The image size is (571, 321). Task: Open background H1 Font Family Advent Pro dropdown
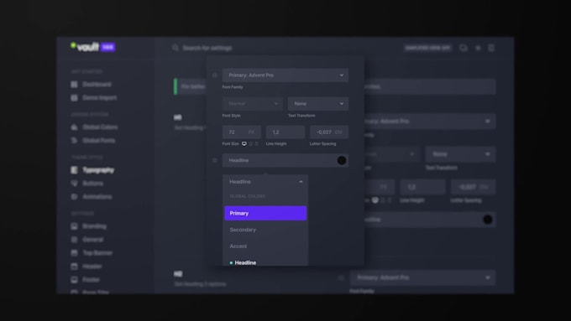430,121
